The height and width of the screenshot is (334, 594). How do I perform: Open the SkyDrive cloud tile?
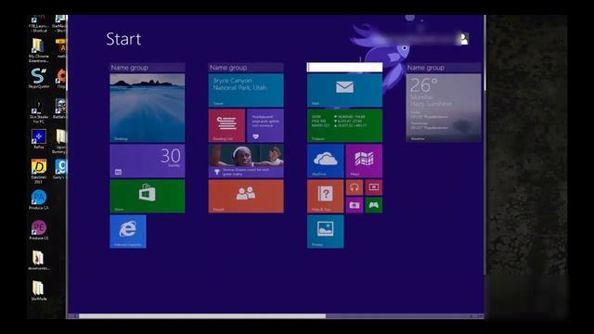(326, 161)
